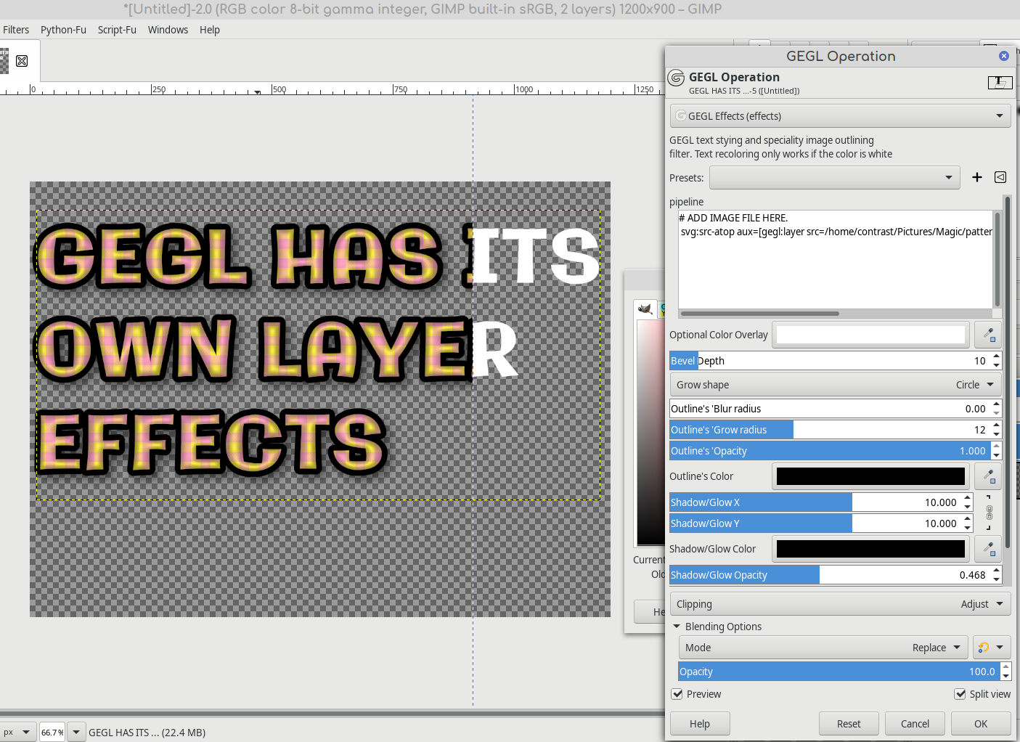
Task: Click the Cancel button
Action: [x=915, y=724]
